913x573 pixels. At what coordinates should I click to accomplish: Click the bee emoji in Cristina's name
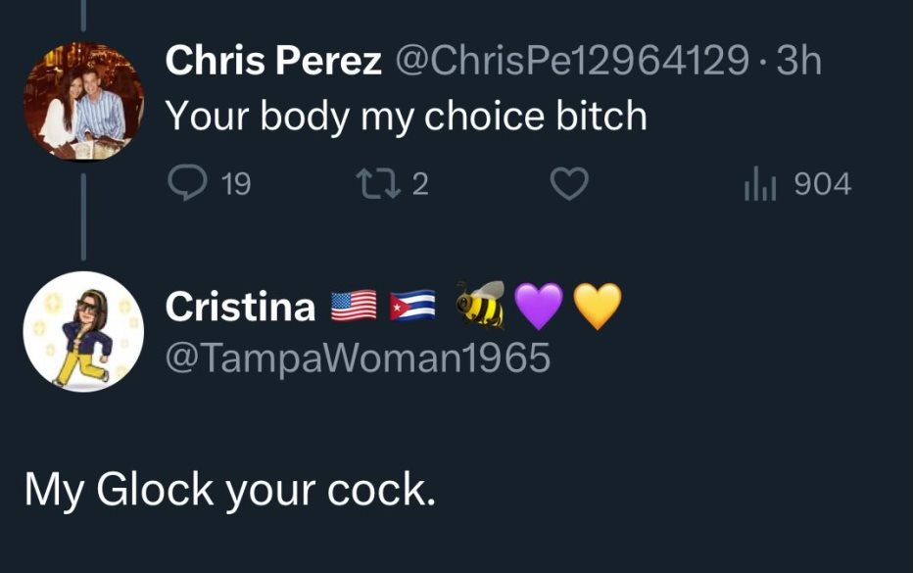[x=481, y=305]
